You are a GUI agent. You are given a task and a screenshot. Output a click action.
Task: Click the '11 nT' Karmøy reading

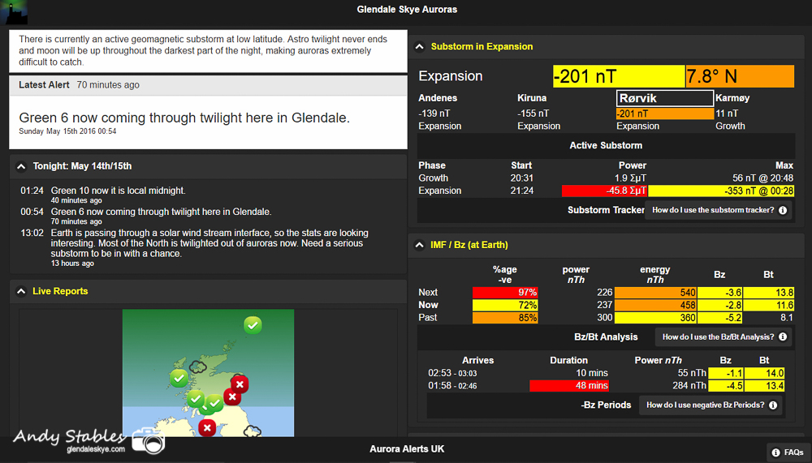[x=726, y=114]
